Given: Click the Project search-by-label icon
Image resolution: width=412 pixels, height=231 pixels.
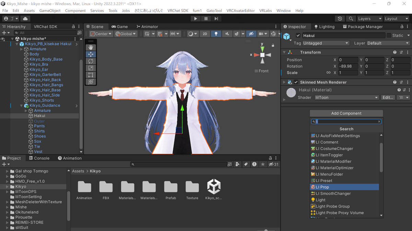Looking at the screenshot, I should [246, 164].
